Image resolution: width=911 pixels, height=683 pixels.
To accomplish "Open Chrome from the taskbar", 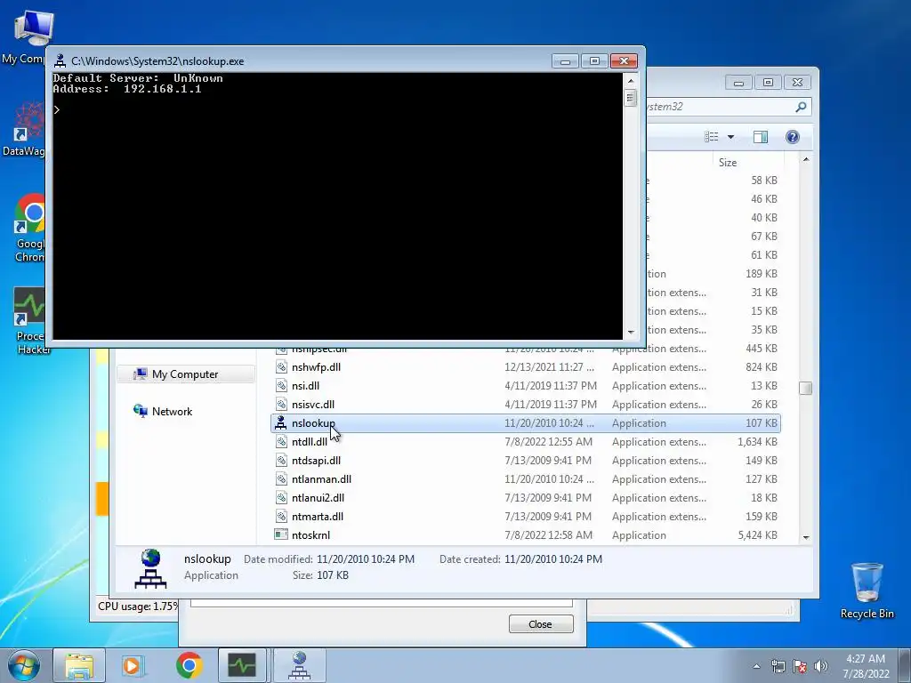I will click(x=189, y=665).
